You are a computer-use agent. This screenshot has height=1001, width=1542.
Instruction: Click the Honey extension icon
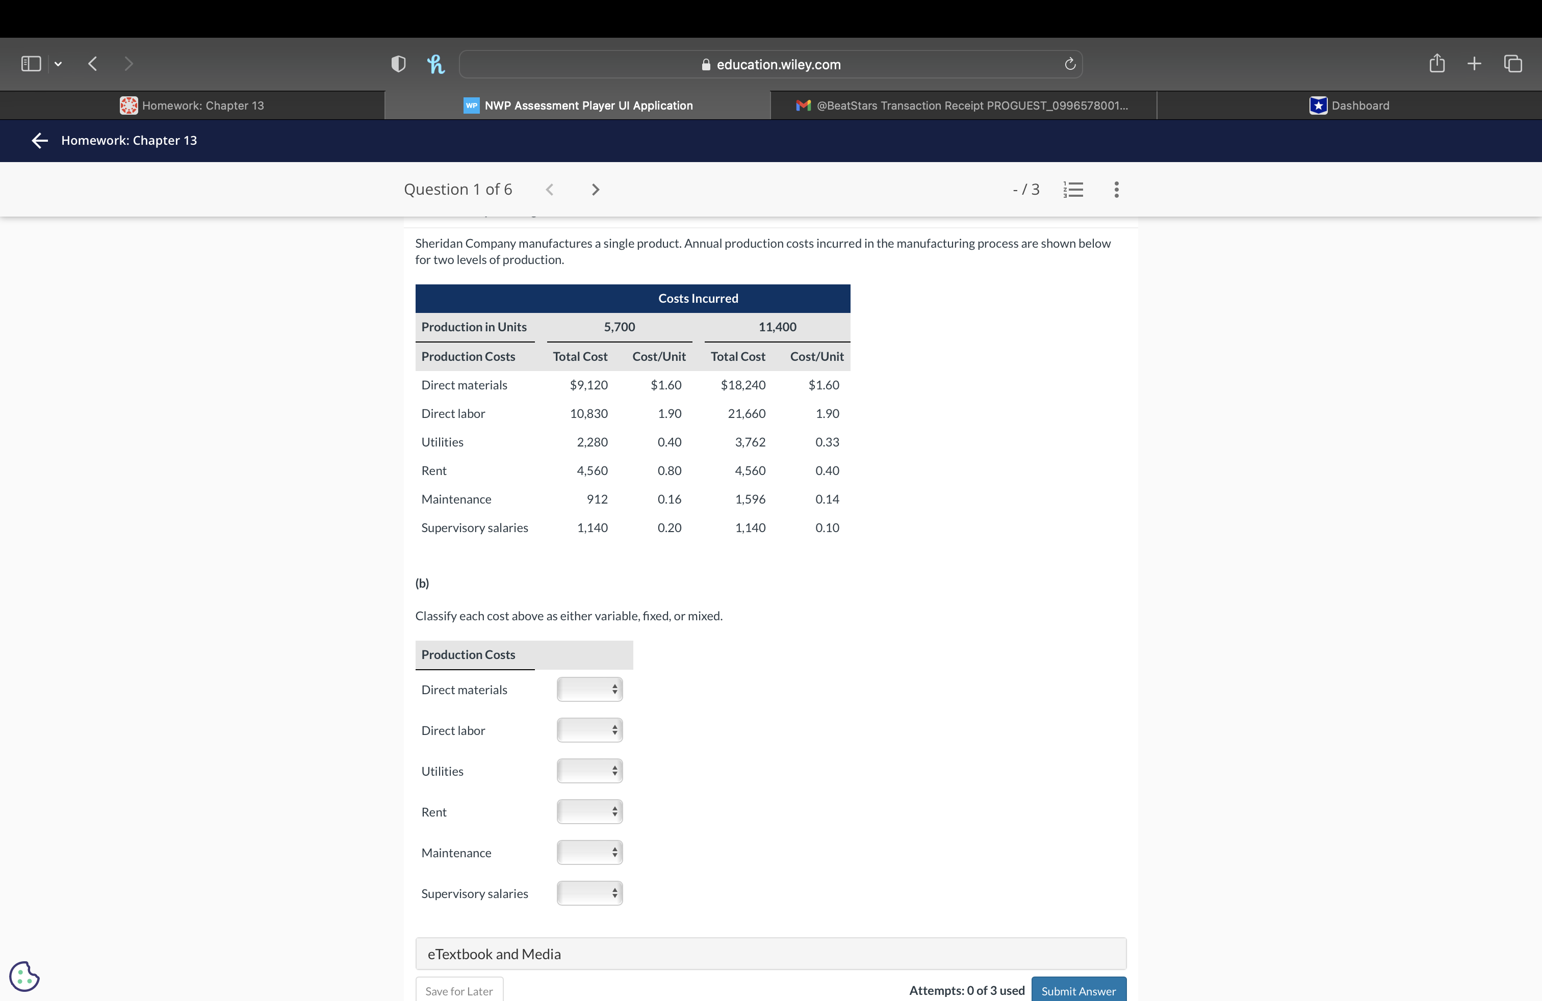[436, 63]
